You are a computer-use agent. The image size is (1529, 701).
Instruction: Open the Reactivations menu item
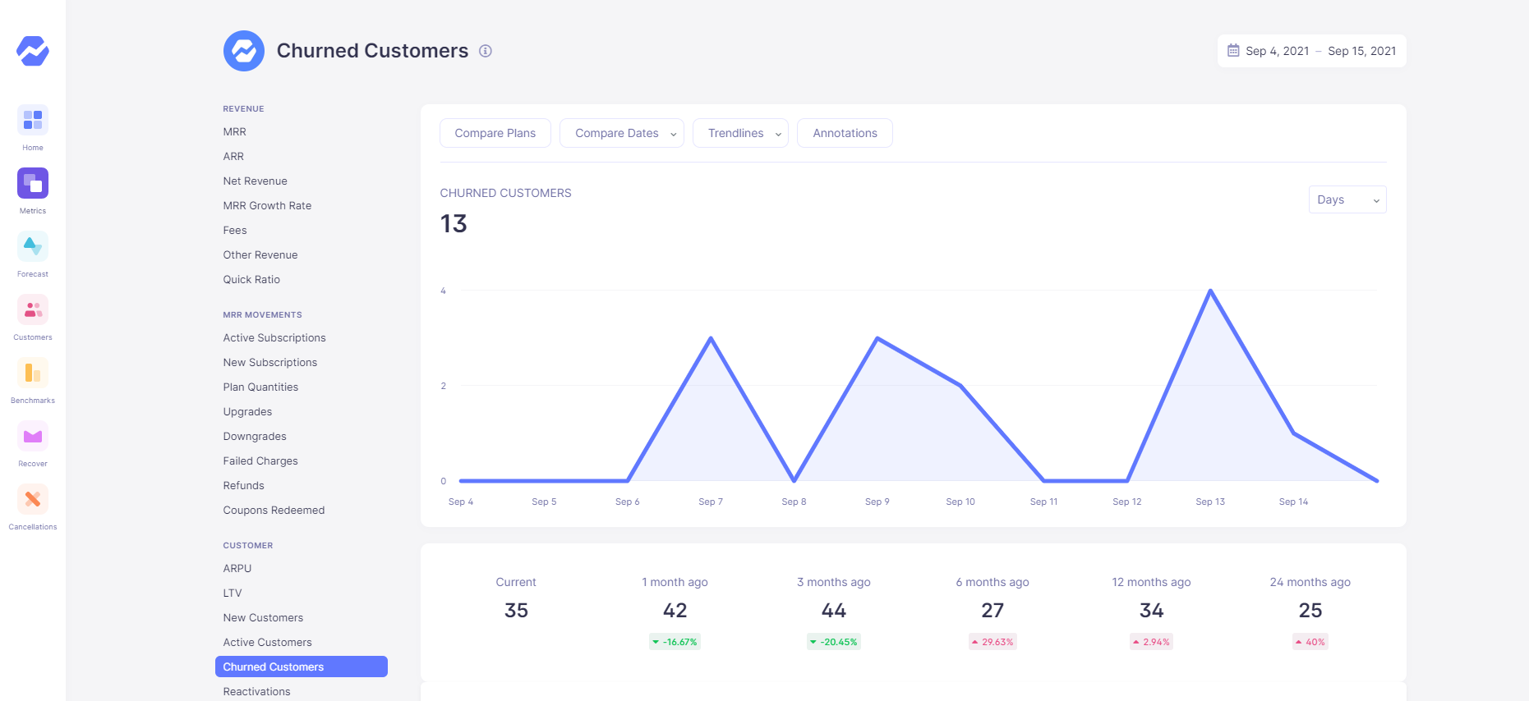[256, 691]
